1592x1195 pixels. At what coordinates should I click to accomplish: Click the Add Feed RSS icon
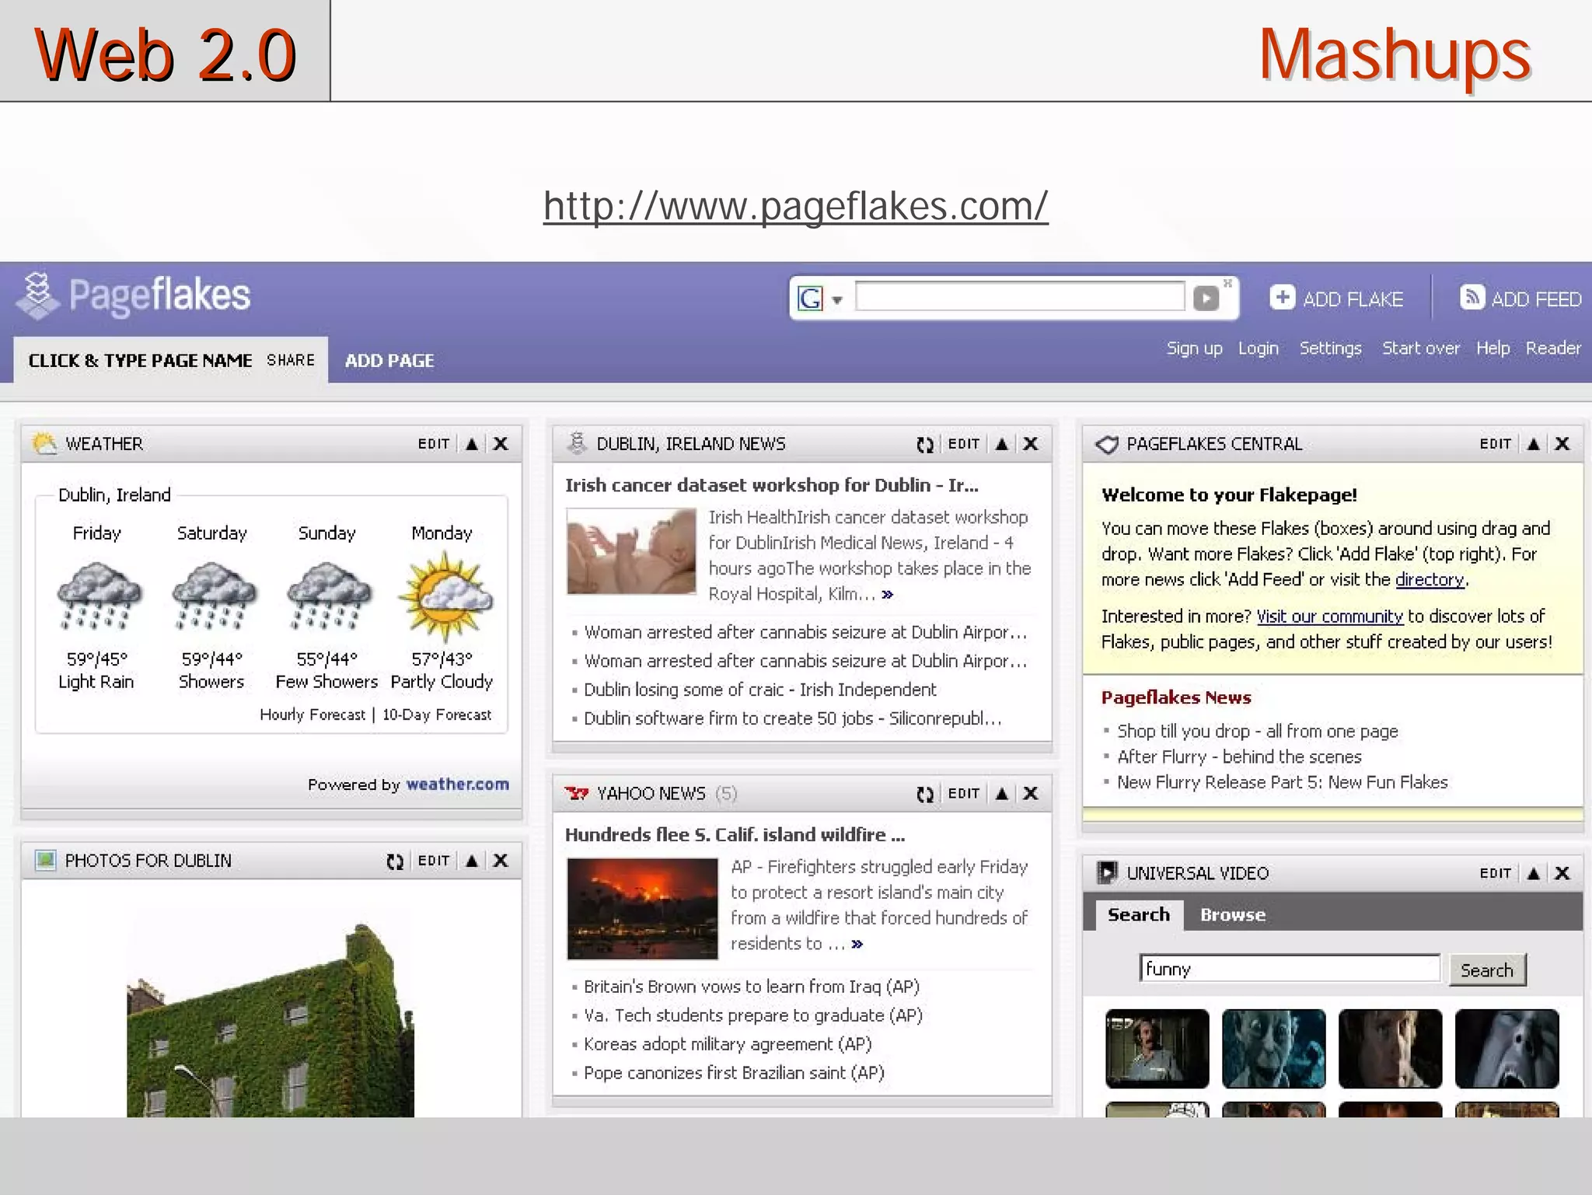(1471, 297)
